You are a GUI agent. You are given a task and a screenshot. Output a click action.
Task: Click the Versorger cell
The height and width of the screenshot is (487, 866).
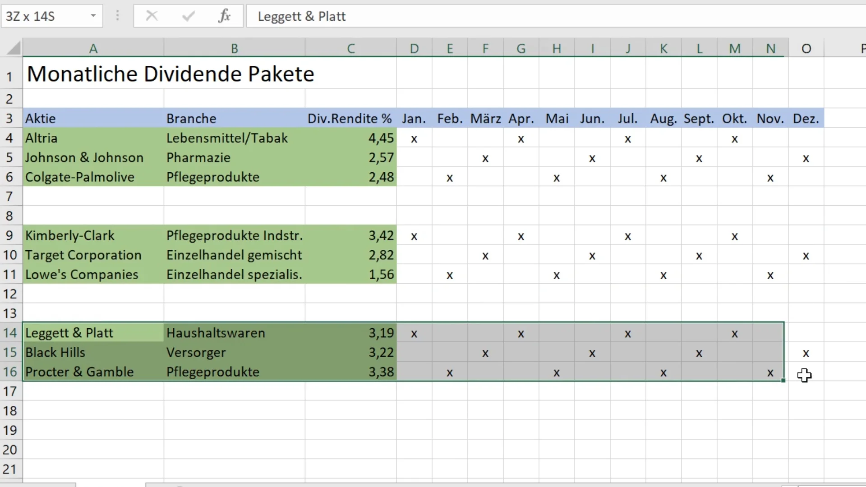235,352
